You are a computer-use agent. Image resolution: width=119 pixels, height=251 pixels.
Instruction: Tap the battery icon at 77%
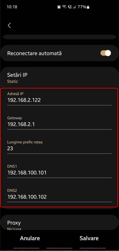(88, 7)
